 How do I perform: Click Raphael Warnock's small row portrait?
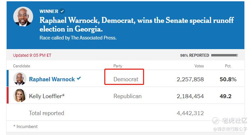pyautogui.click(x=20, y=79)
